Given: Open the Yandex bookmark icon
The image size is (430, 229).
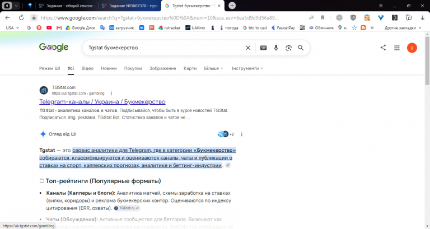Looking at the screenshot, I should coord(39,27).
